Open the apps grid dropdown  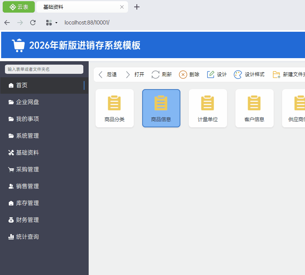pyautogui.click(x=52, y=23)
